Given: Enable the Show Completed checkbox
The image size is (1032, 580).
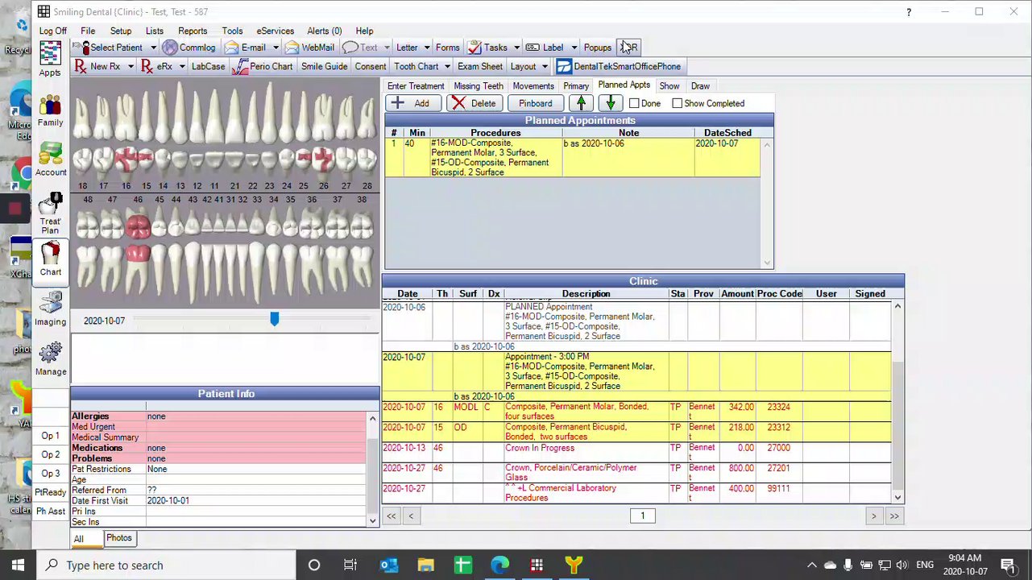Looking at the screenshot, I should pyautogui.click(x=677, y=103).
